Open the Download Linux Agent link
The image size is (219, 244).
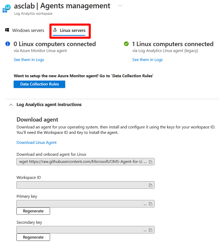37,142
